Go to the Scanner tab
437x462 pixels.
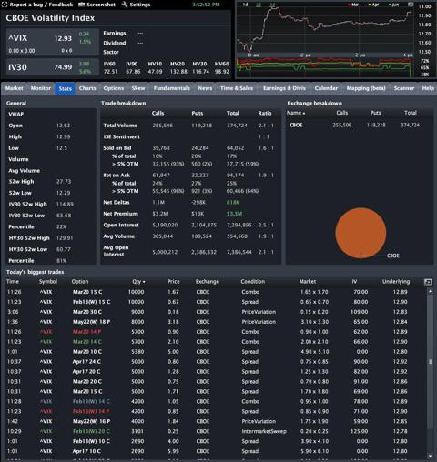coord(404,88)
